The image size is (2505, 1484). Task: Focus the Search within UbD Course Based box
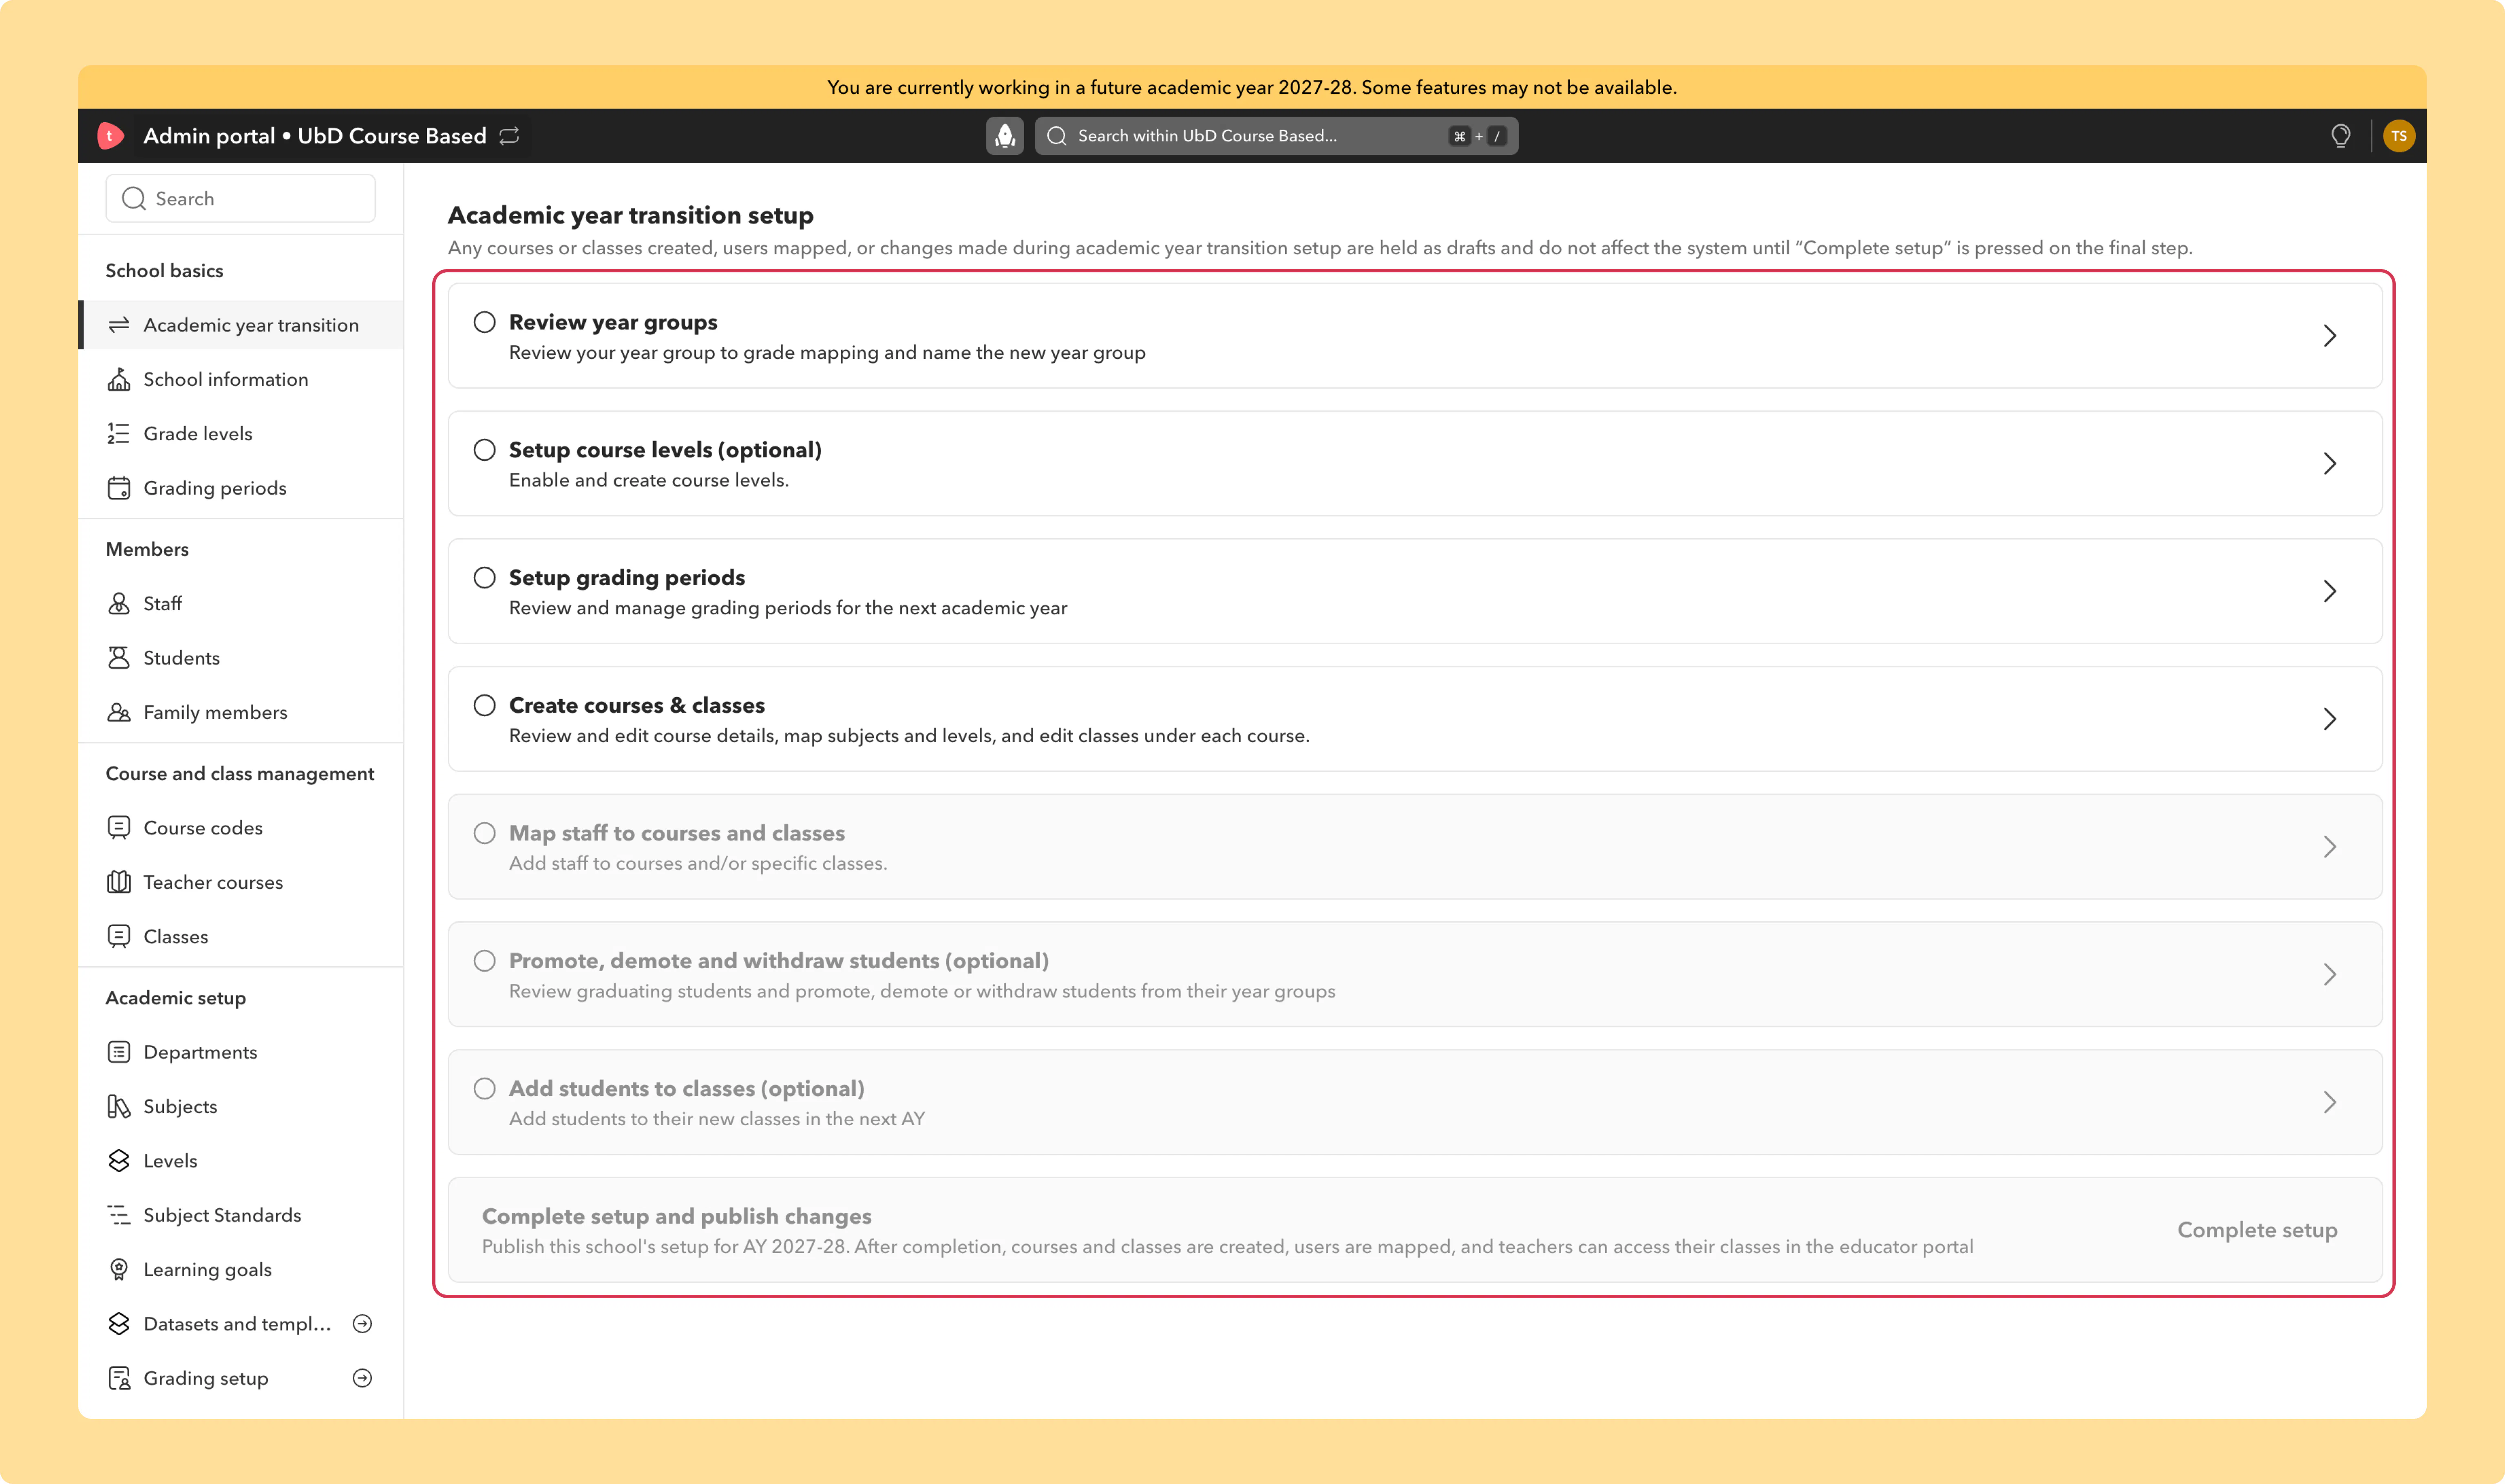tap(1276, 136)
